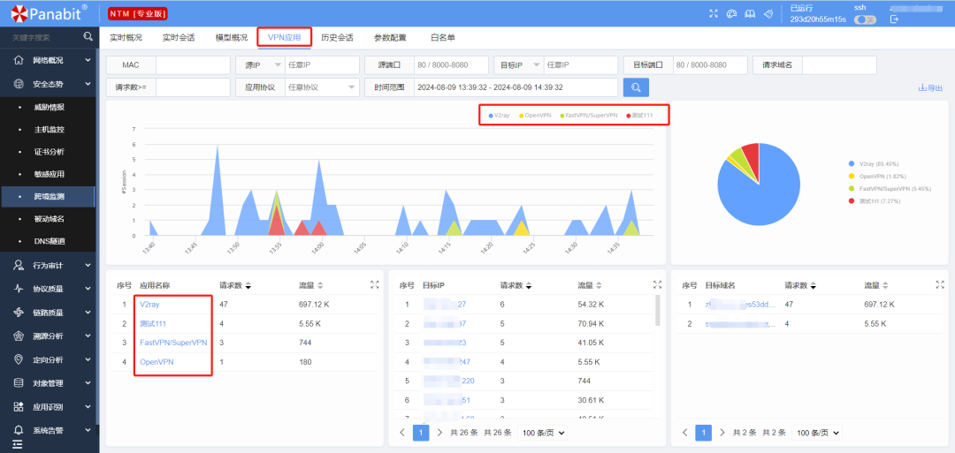Toggle OpenVPN series in line chart legend
This screenshot has height=453, width=955.
pyautogui.click(x=535, y=115)
